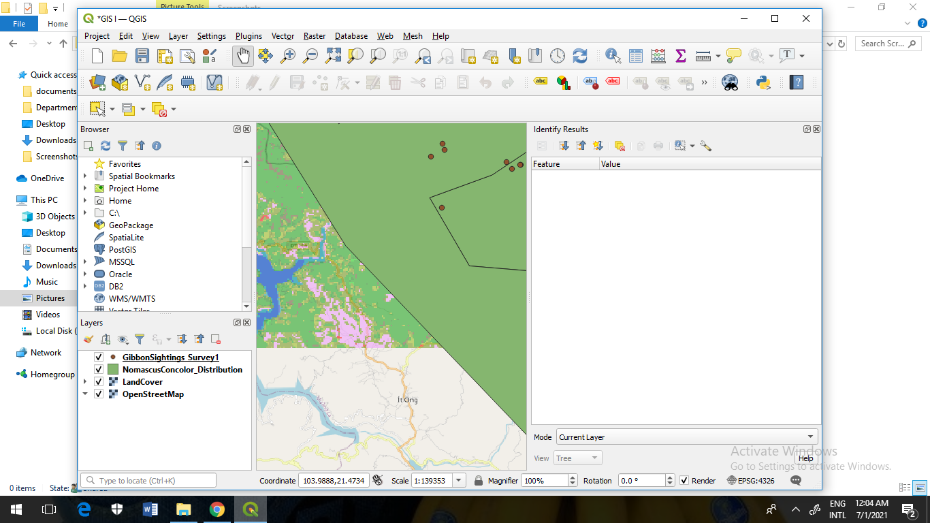Image resolution: width=930 pixels, height=523 pixels.
Task: Increase the Magnifier value
Action: [573, 477]
